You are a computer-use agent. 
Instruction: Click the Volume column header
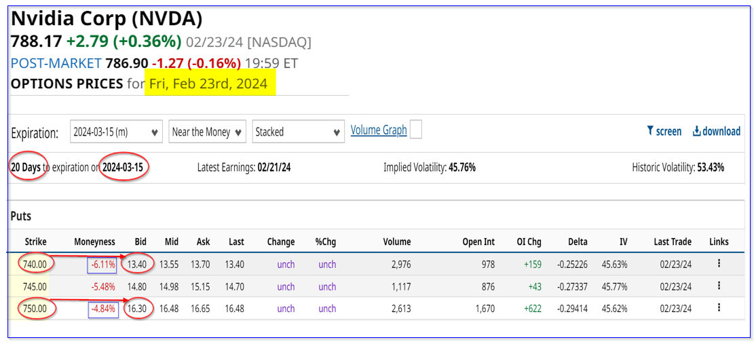point(396,242)
